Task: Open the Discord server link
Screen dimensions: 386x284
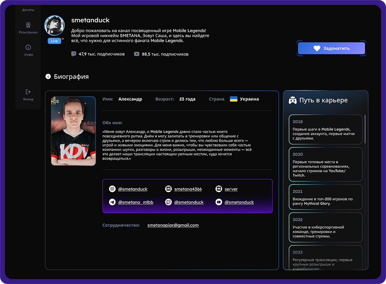Action: 231,189
